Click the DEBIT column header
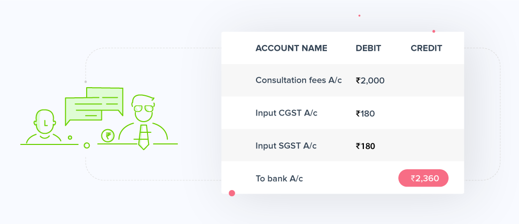519x224 pixels. click(x=368, y=49)
